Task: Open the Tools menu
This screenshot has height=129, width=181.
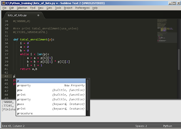Action: pyautogui.click(x=58, y=8)
